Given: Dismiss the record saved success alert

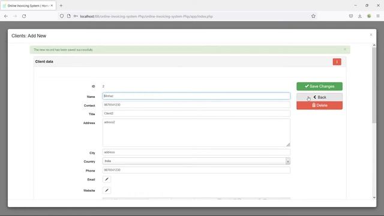Looking at the screenshot, I should (x=345, y=49).
